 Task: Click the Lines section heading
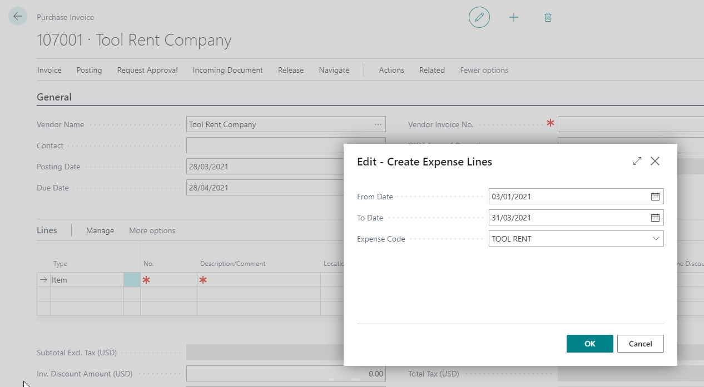coord(47,230)
